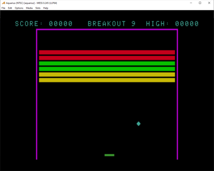Click the second red brick row

(x=107, y=58)
